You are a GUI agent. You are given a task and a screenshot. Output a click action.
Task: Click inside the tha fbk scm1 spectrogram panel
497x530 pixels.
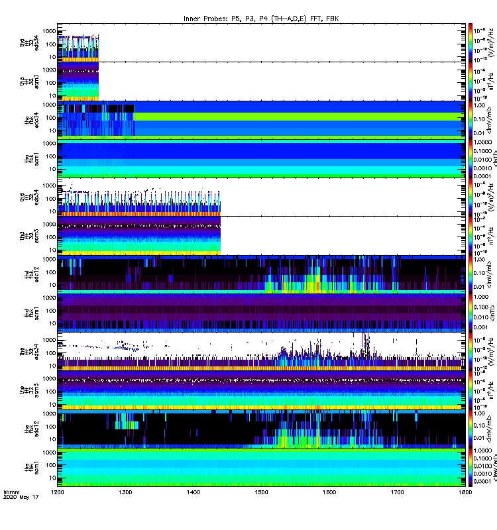261,159
